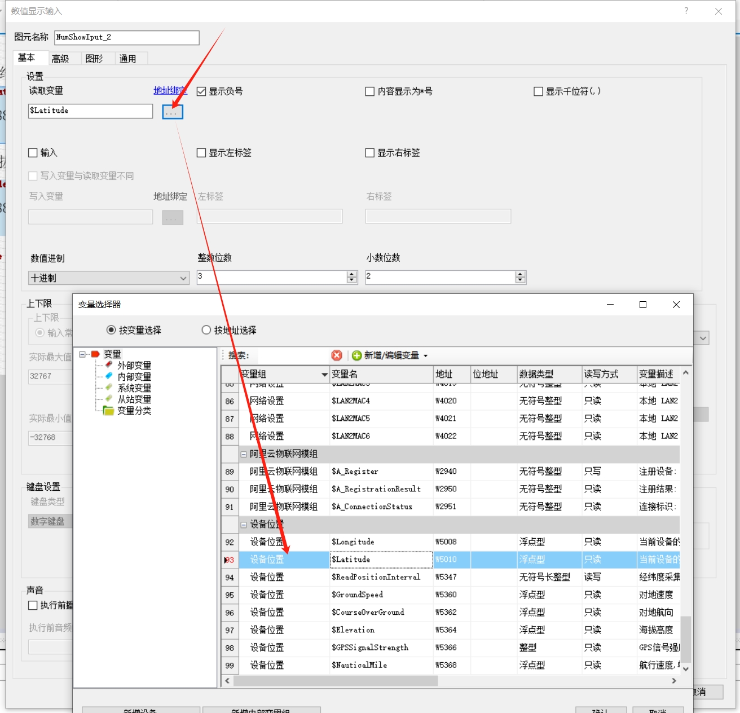Enable 显示千位符 checkbox
The height and width of the screenshot is (713, 740).
(539, 91)
